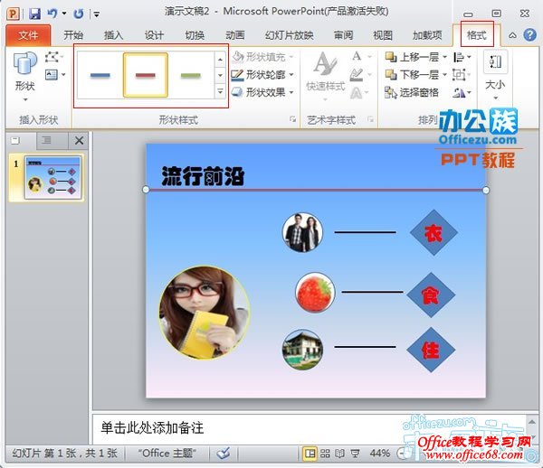Open the 形状轮廓 dropdown
This screenshot has width=543, height=468.
pos(262,74)
